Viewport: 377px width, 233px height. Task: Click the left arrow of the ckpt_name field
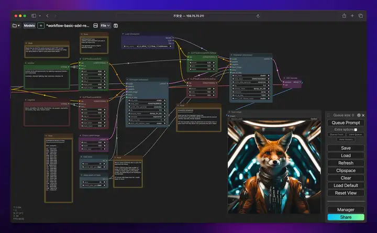tap(125, 46)
